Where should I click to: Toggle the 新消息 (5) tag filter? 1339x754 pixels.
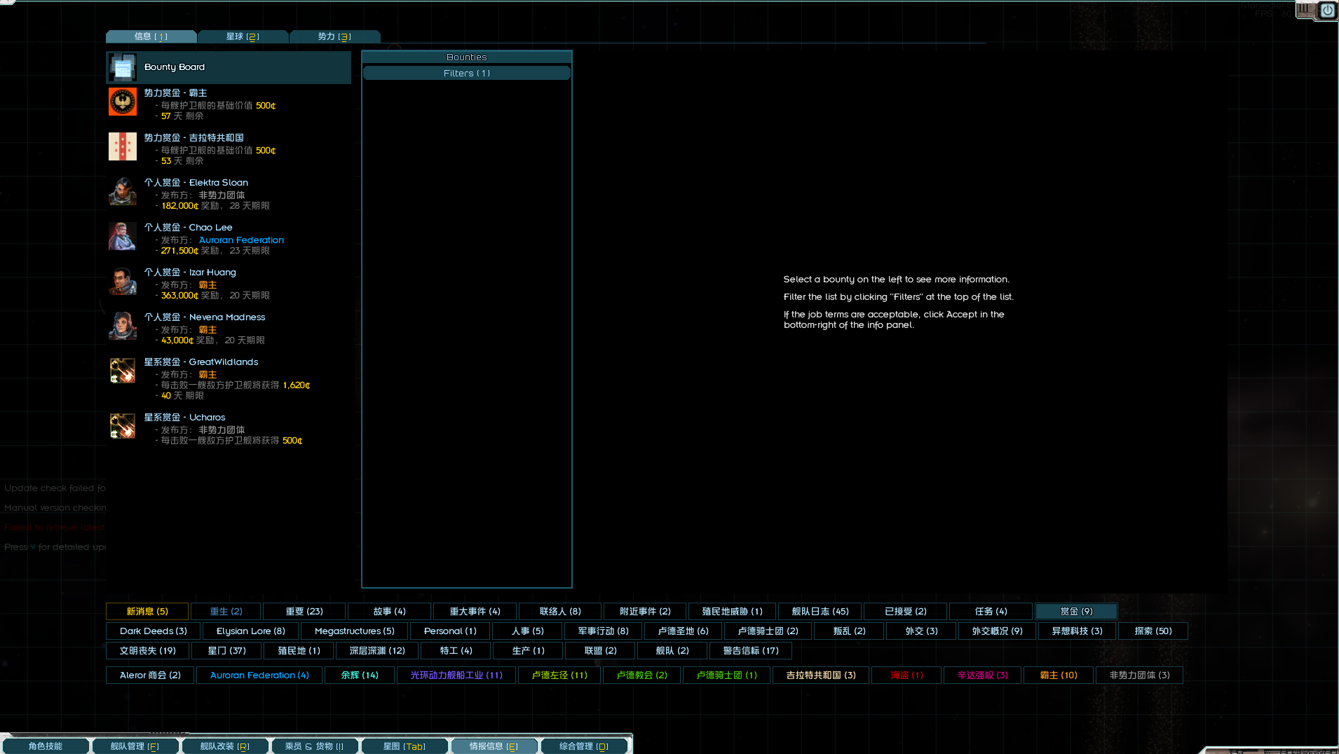[x=147, y=612]
